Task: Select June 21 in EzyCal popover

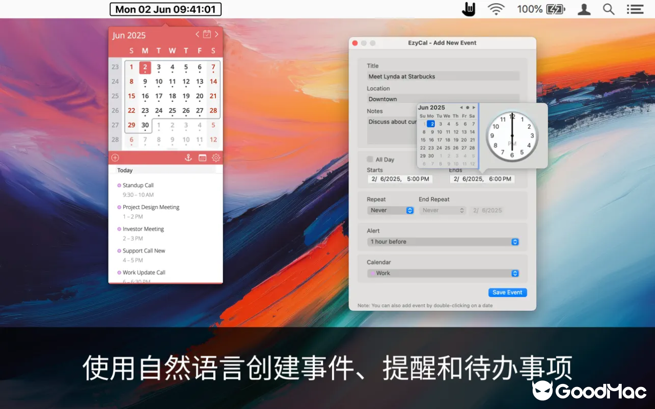Action: pyautogui.click(x=213, y=96)
